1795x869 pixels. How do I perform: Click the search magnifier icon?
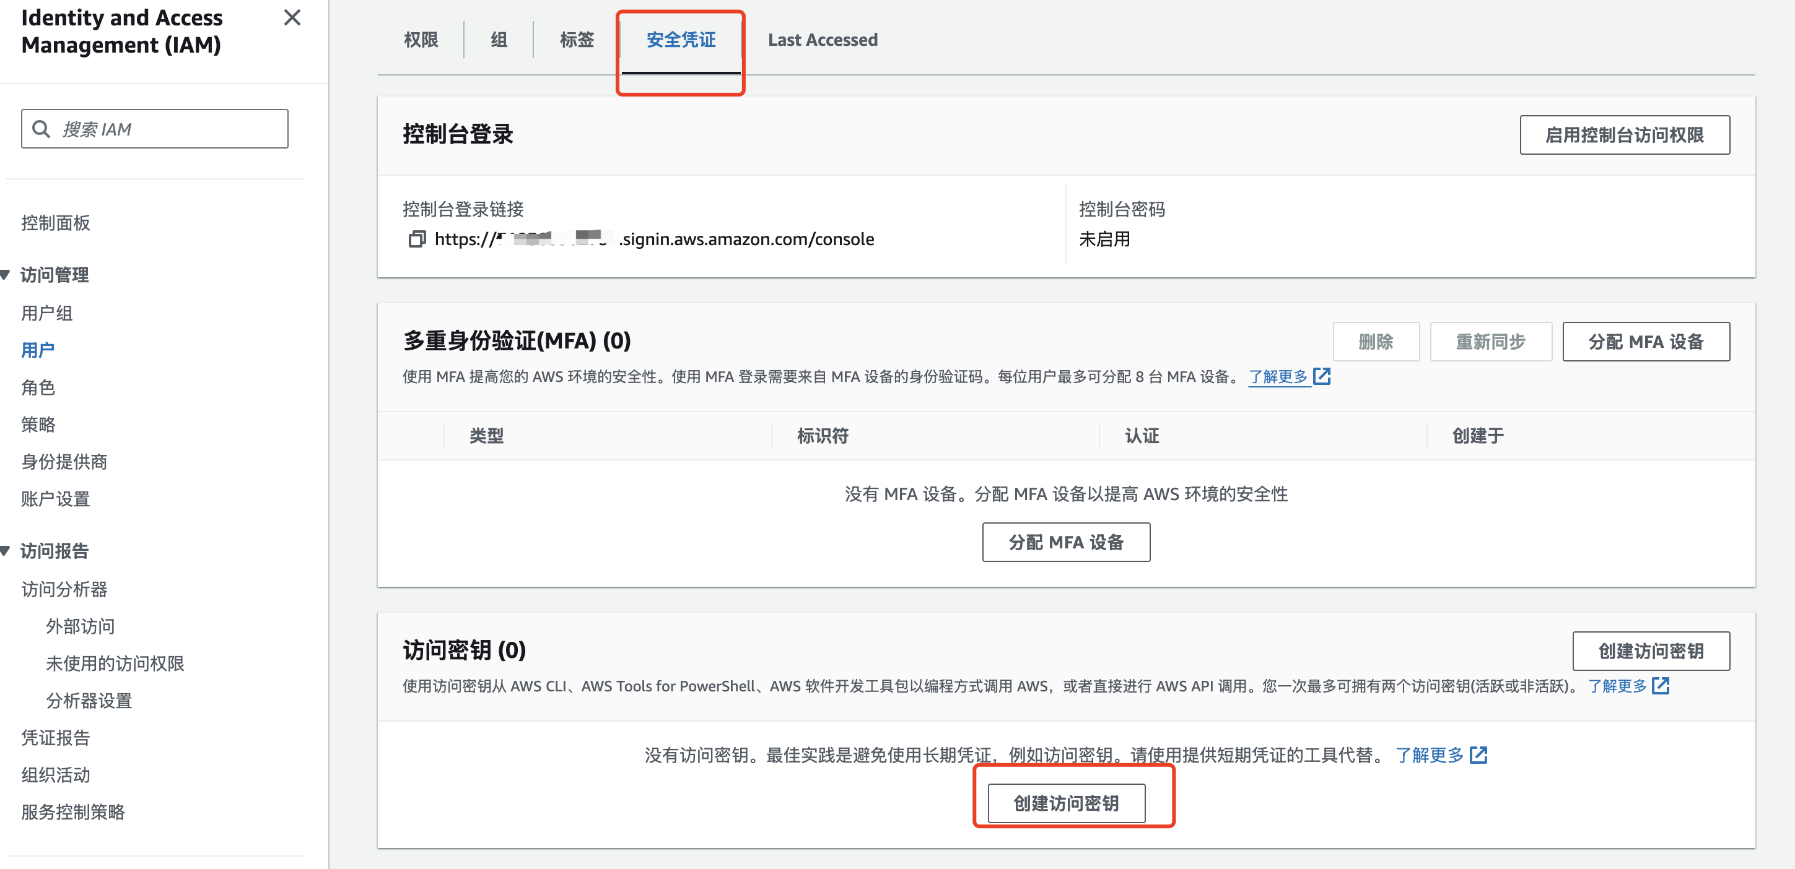[x=41, y=129]
